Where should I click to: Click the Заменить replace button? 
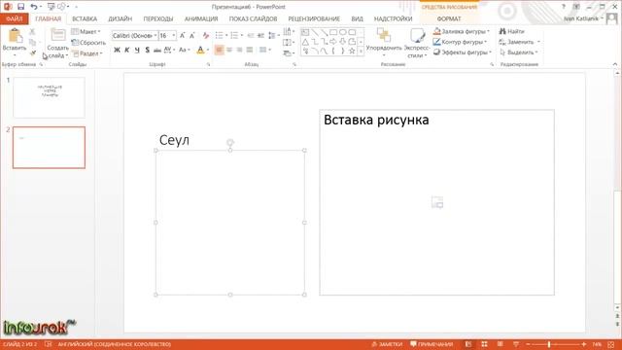click(520, 42)
